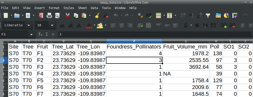Open the Data menu
Screen dimensions: 253x97
point(94,8)
